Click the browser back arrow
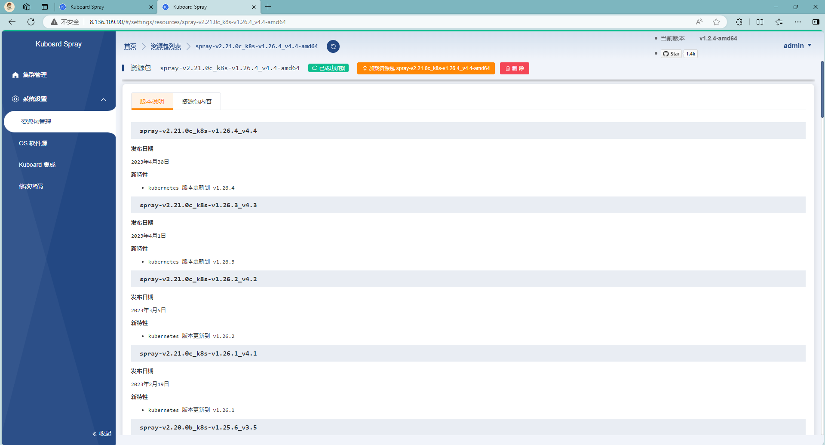Viewport: 825px width, 445px height. [x=12, y=22]
